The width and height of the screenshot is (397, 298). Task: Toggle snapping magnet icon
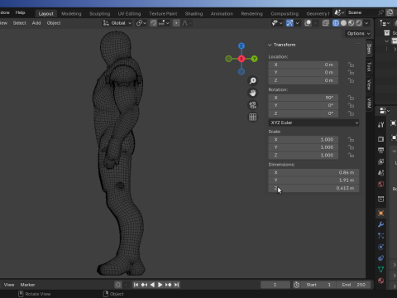click(154, 23)
